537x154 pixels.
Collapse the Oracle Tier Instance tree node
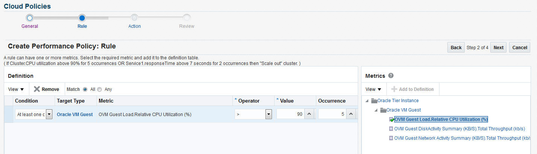coord(367,101)
